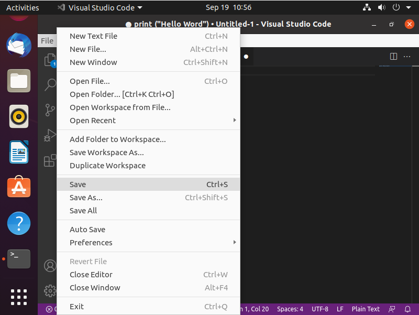
Task: Select Save Workspace As... entry
Action: (x=148, y=153)
